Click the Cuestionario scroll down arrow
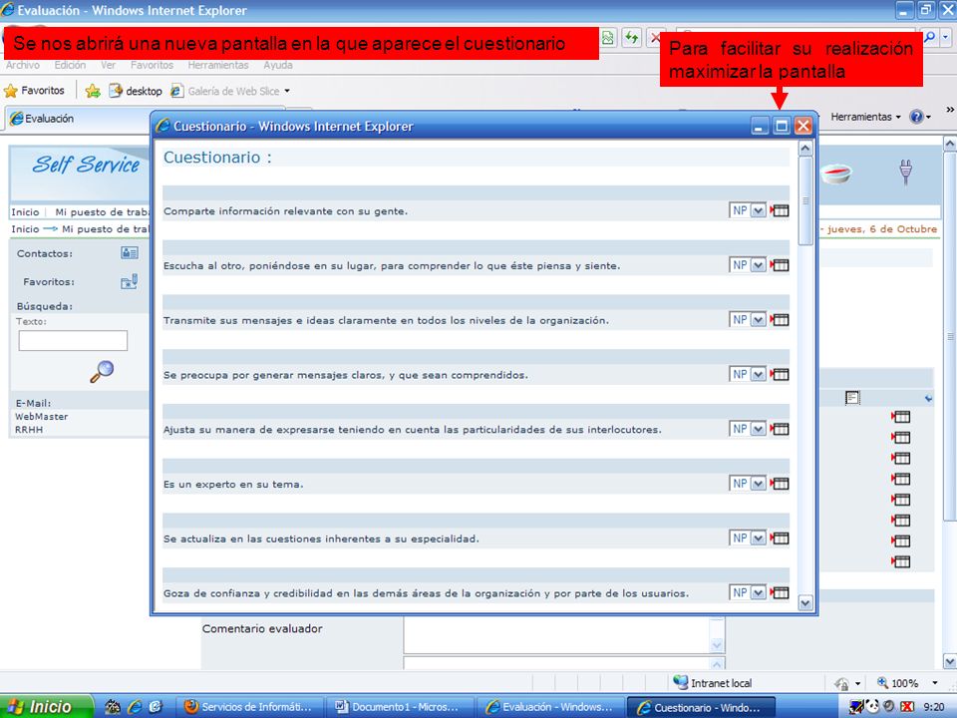The height and width of the screenshot is (718, 957). pyautogui.click(x=805, y=602)
